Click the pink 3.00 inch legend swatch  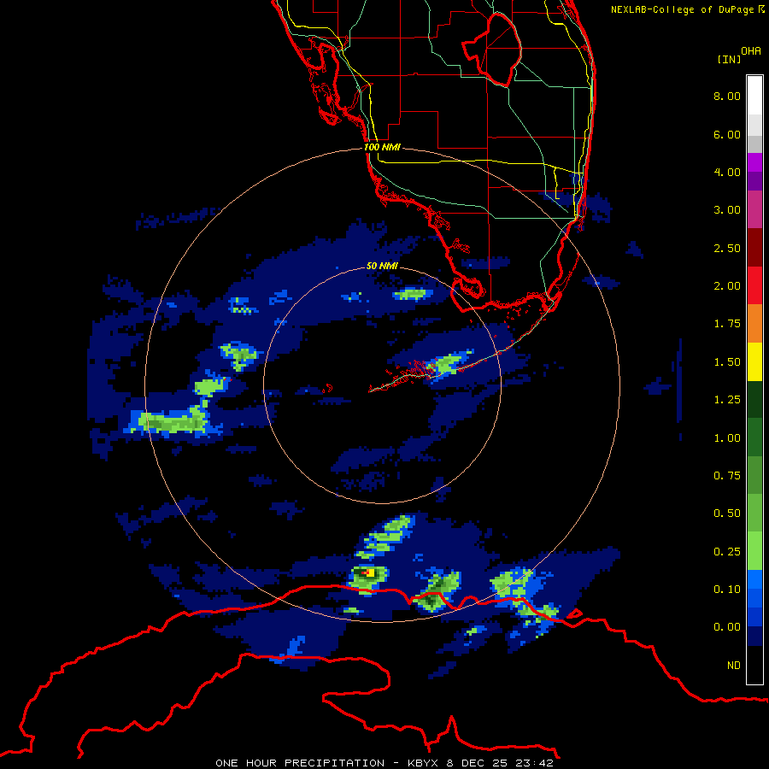754,209
